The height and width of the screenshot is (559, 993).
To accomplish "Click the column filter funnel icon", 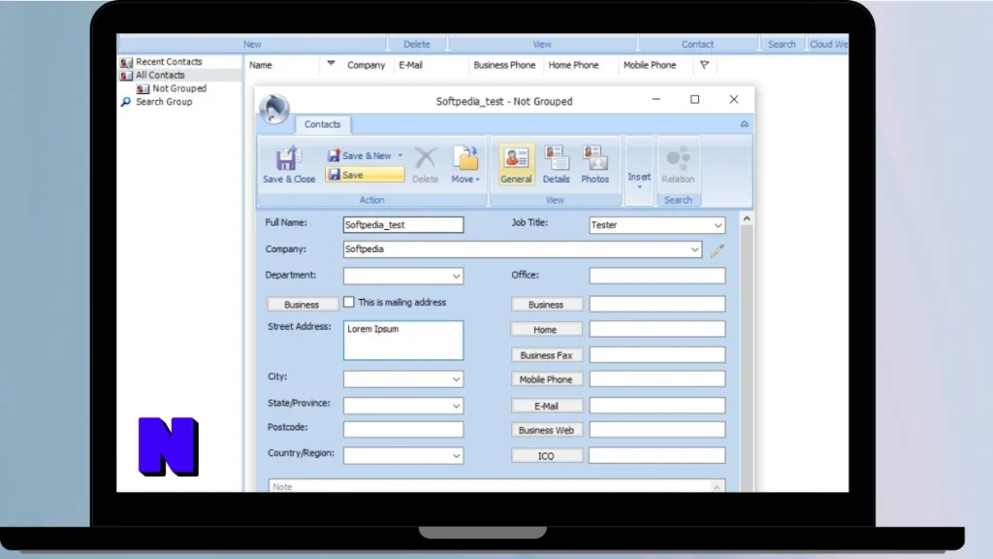I will 704,64.
